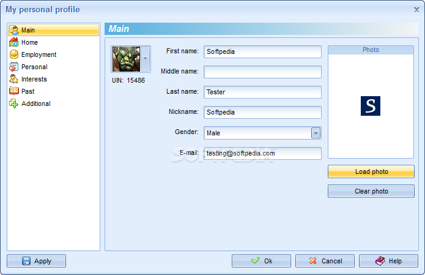
Task: Click the Past open book icon
Action: click(14, 91)
